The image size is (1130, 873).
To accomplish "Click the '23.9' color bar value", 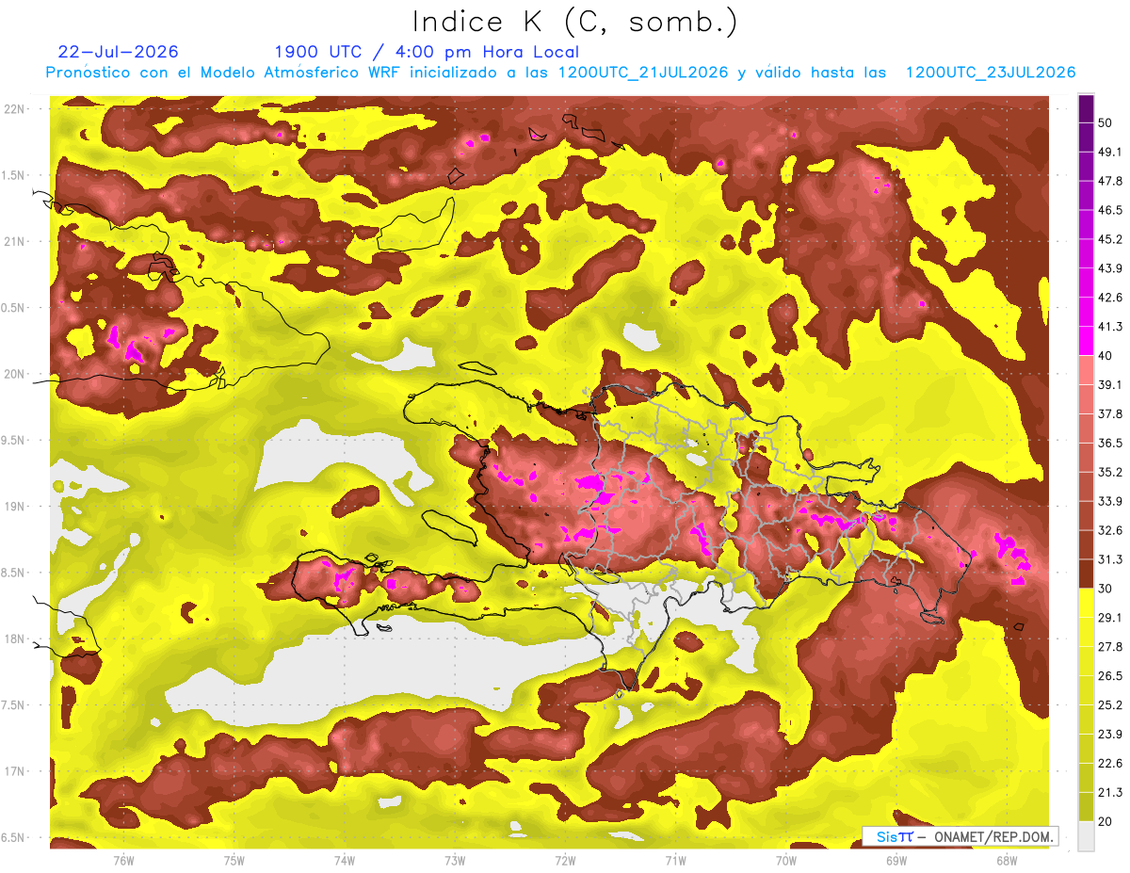I will click(1110, 735).
